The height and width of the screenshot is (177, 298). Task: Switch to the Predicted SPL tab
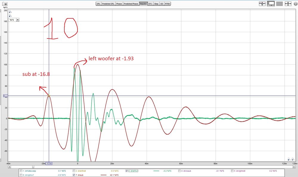(x=108, y=4)
